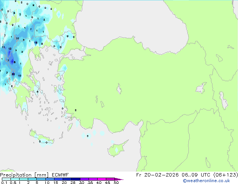The image size is (238, 184).
Task: Click the 25–30 mm dark navy legend swatch
Action: [x=75, y=179]
